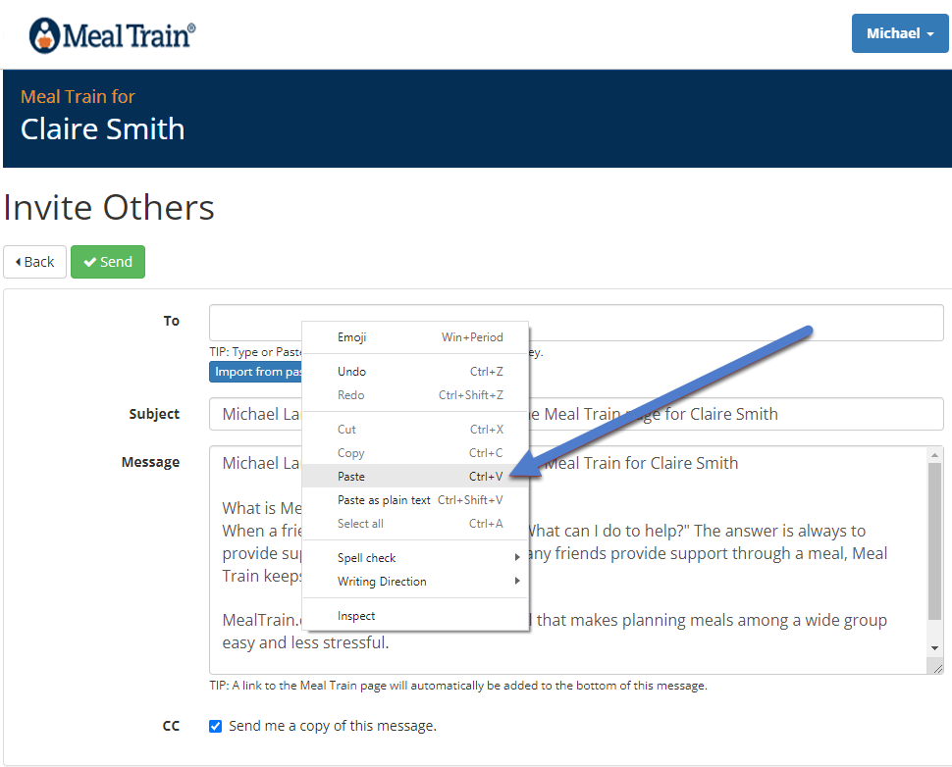The image size is (952, 767).
Task: Select Redo in the context menu
Action: click(415, 395)
